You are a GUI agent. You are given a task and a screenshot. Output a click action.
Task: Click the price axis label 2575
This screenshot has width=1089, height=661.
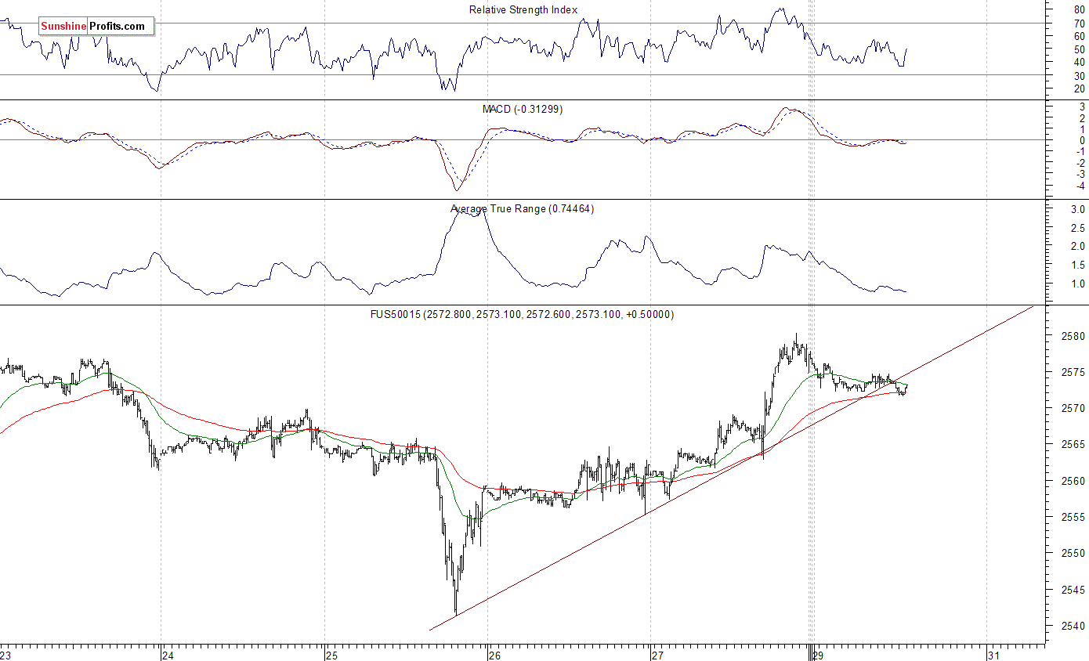[1074, 372]
